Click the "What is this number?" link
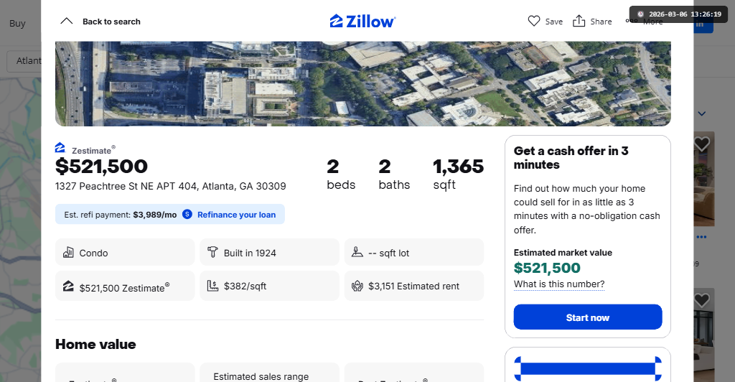 click(559, 284)
